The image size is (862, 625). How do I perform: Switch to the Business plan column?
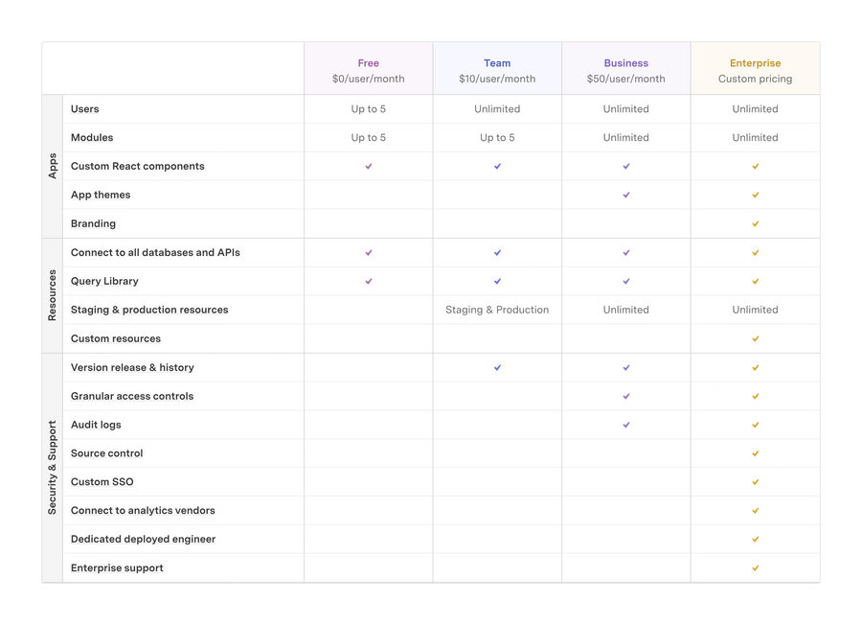click(x=625, y=70)
